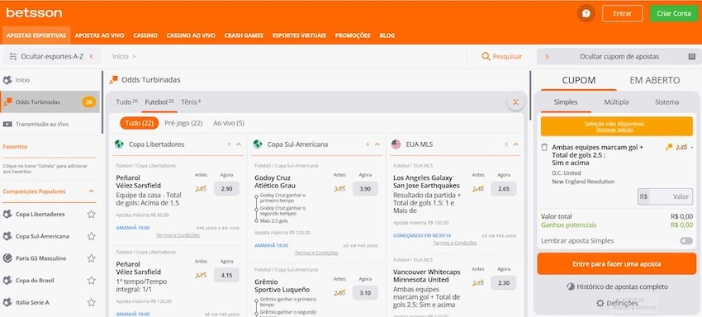Image resolution: width=702 pixels, height=317 pixels.
Task: Select the Ao vivo (5) filter
Action: coord(228,123)
